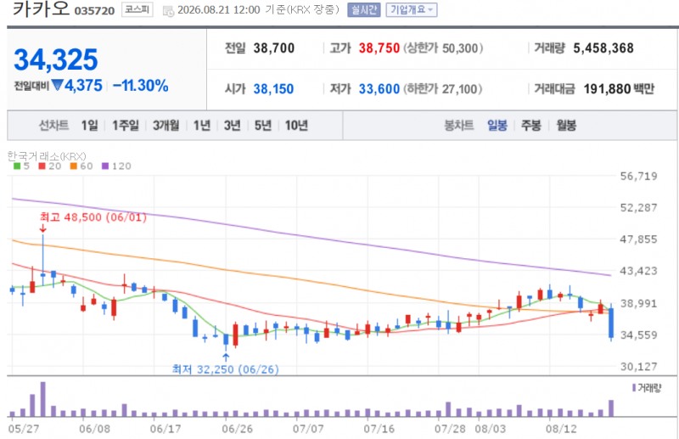Click the 하한가 27,100 text
Screen dimensions: 679x439
[x=443, y=89]
